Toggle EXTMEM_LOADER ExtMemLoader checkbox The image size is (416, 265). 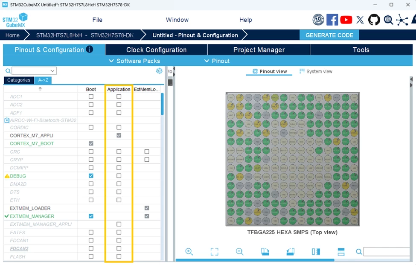147,208
